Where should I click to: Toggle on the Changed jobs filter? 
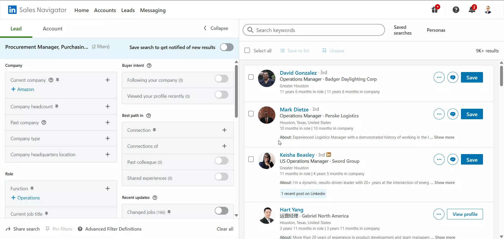tap(221, 211)
